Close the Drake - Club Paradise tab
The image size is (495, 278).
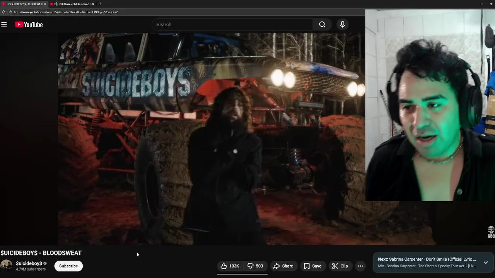[93, 4]
